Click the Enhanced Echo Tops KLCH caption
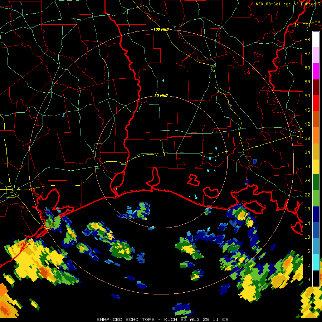Image resolution: width=322 pixels, height=322 pixels. (162, 319)
